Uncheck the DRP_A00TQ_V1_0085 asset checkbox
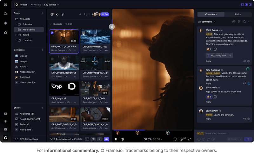 point(52,33)
